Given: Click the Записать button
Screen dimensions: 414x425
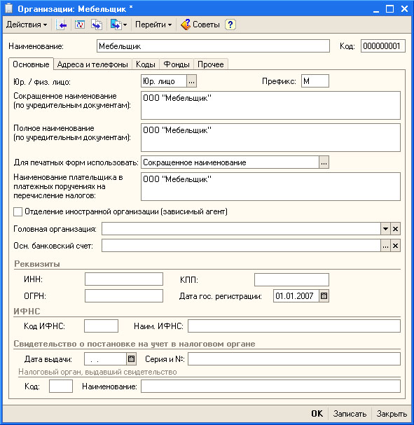Looking at the screenshot, I should click(350, 414).
